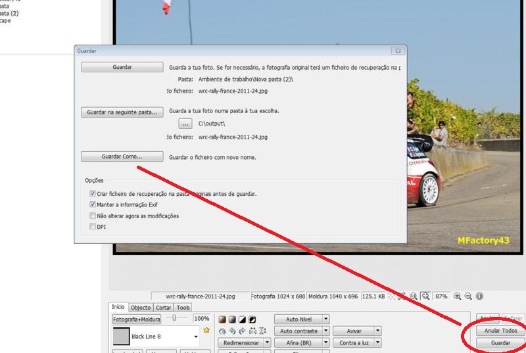Rotate photo 90 degrees counterclockwise
The image size is (526, 353).
click(232, 331)
